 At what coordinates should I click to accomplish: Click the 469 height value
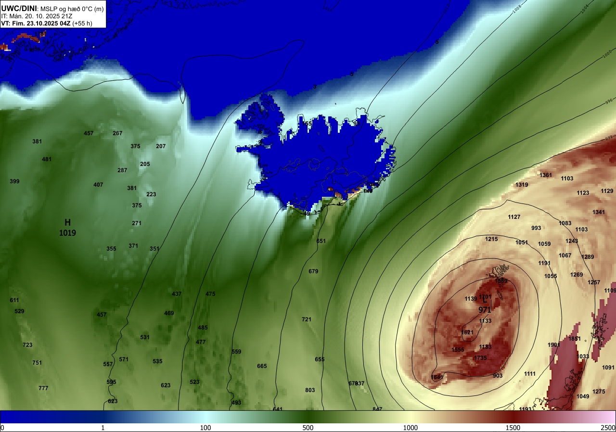[169, 313]
